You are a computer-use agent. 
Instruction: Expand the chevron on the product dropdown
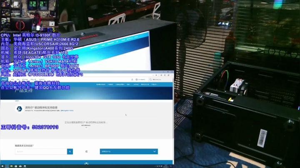155,151
